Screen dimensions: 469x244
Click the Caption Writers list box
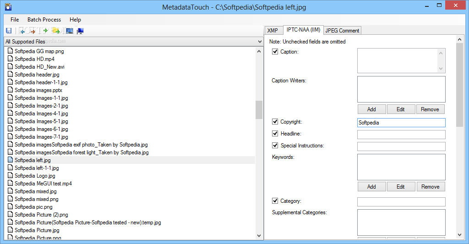coord(401,89)
